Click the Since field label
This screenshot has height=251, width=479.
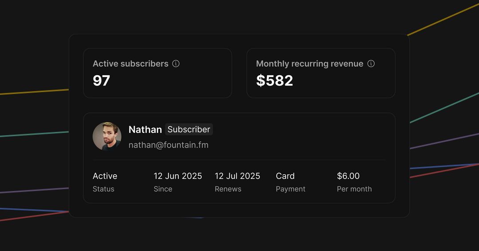pos(163,189)
